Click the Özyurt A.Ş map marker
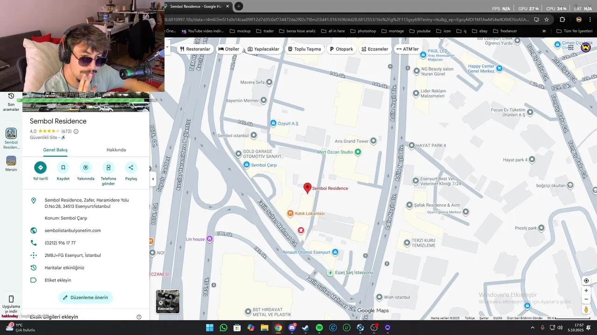 (273, 123)
